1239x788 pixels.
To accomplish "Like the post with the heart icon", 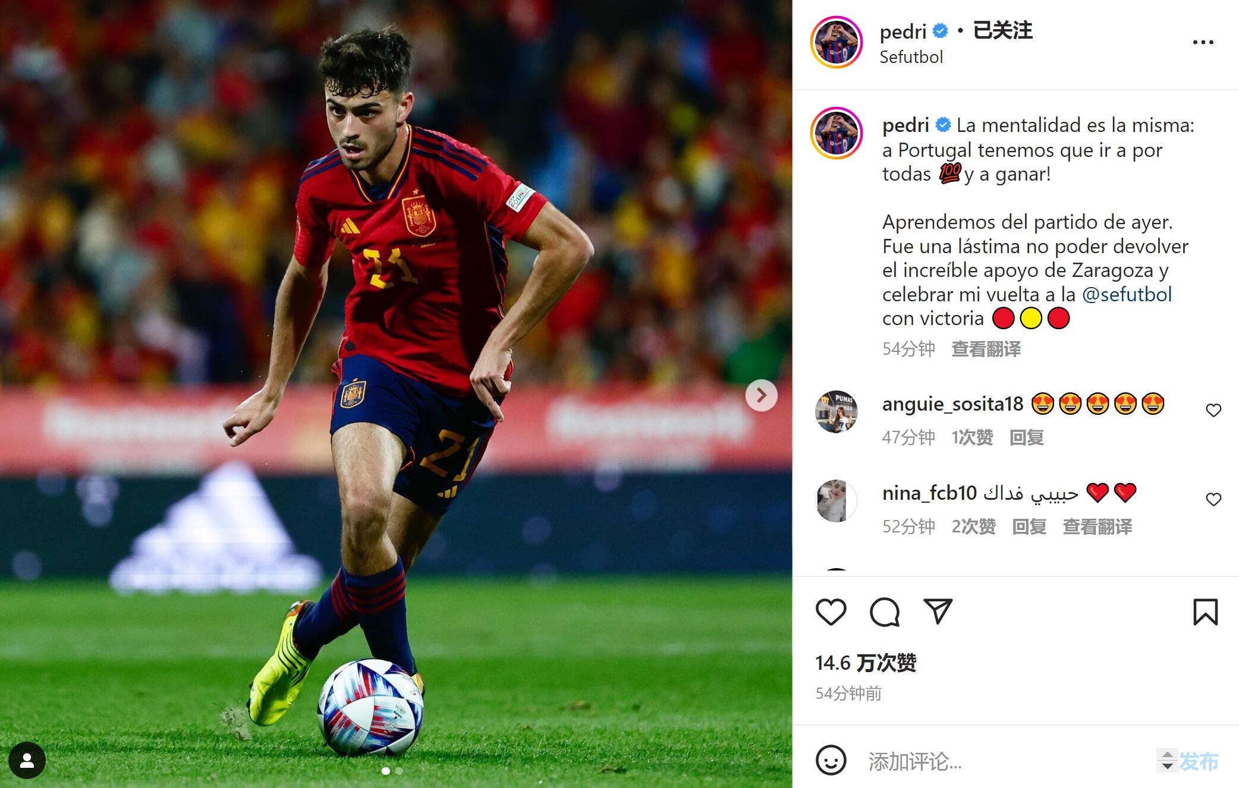I will [831, 612].
